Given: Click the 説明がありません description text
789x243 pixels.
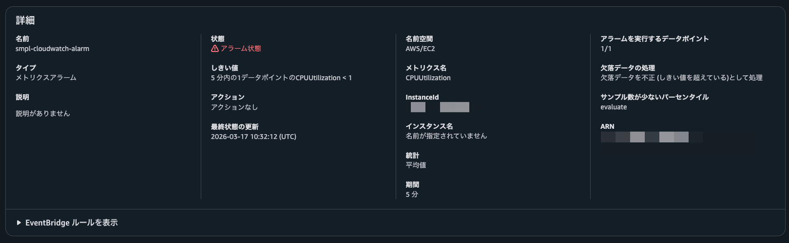Looking at the screenshot, I should click(x=43, y=113).
